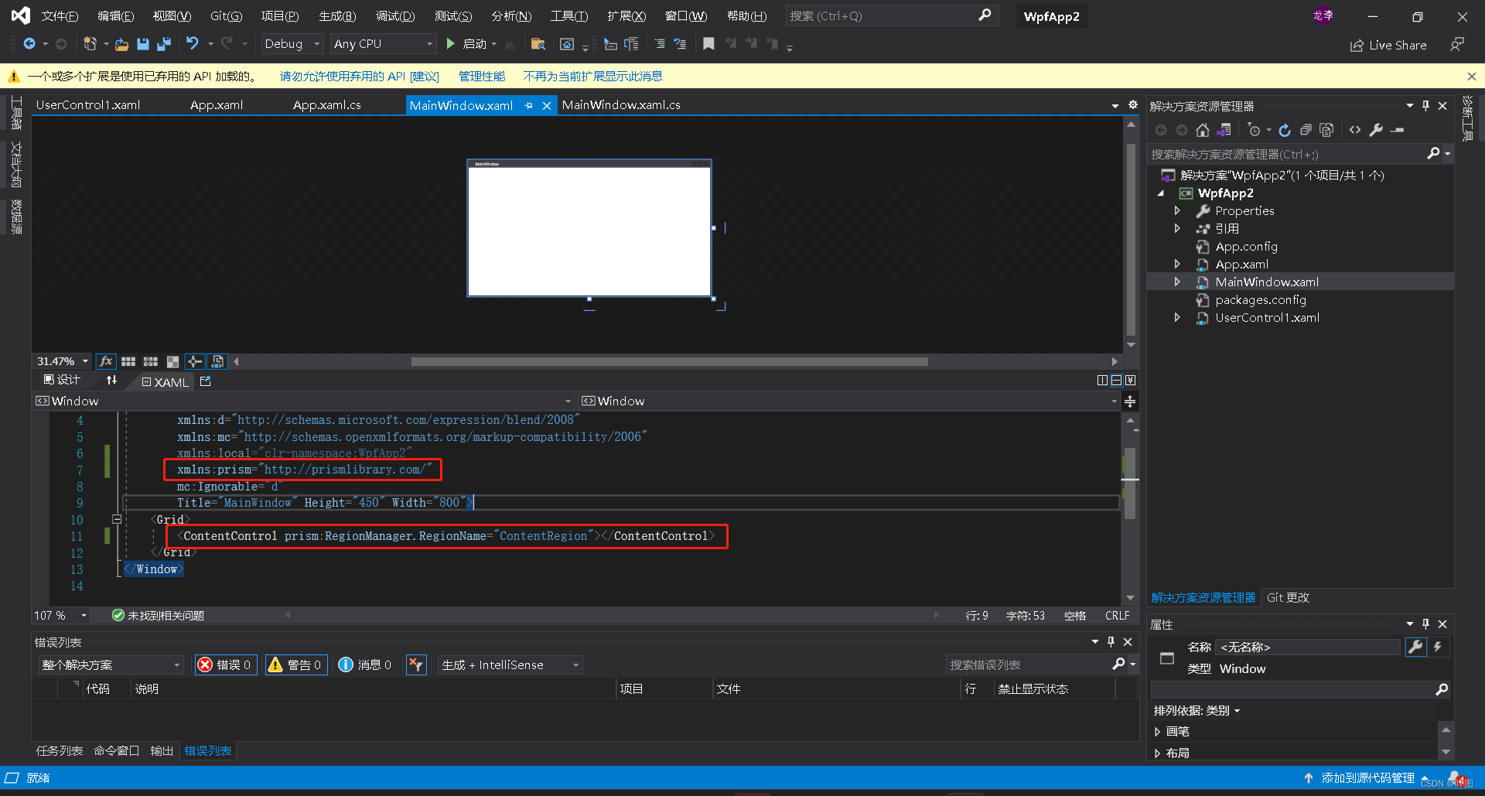Toggle the effects fx button in designer

(x=106, y=361)
